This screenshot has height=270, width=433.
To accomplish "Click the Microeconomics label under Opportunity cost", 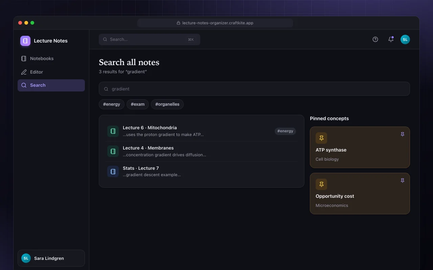I will [332, 206].
